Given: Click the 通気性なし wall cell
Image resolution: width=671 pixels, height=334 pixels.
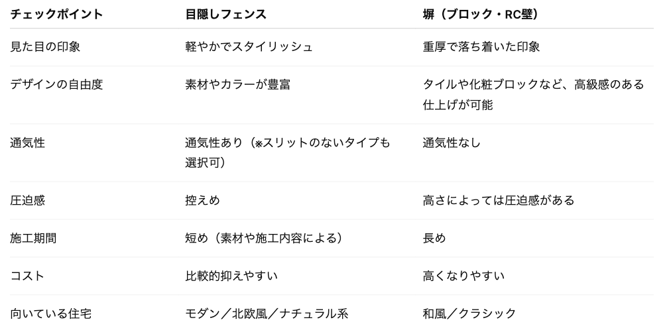Looking at the screenshot, I should (x=452, y=142).
